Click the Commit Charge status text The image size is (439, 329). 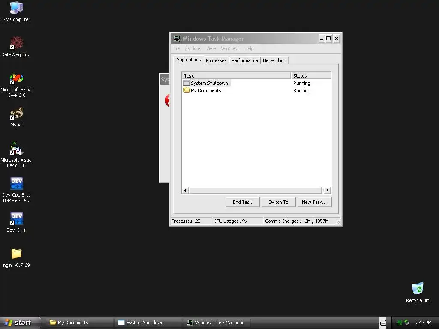[297, 221]
